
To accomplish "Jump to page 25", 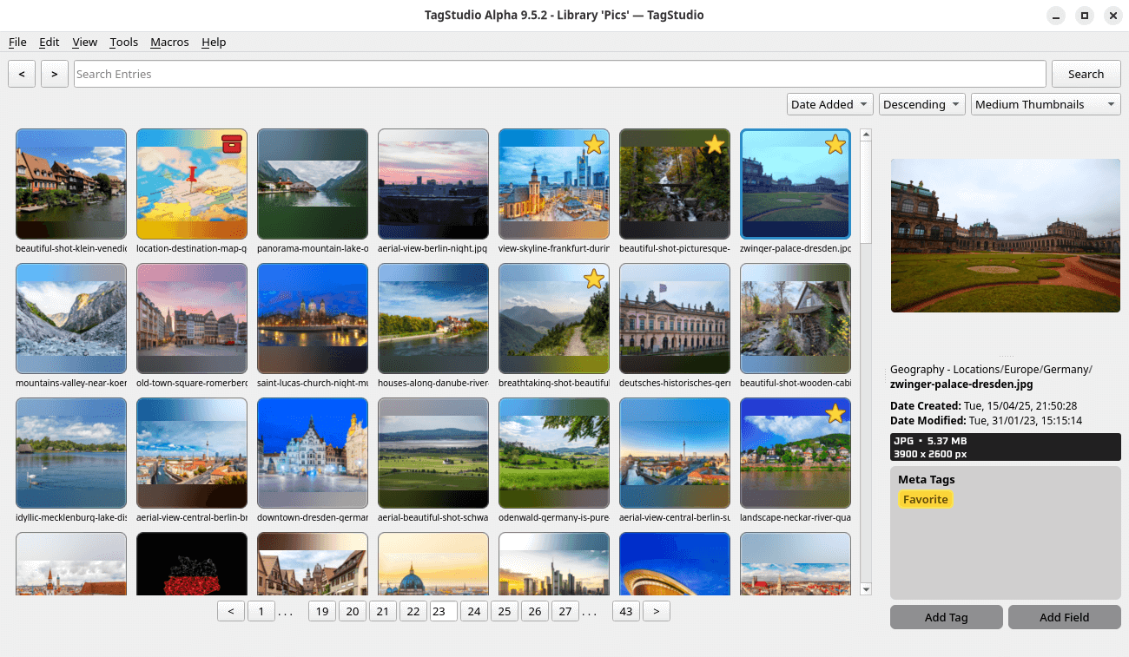I will pos(504,611).
